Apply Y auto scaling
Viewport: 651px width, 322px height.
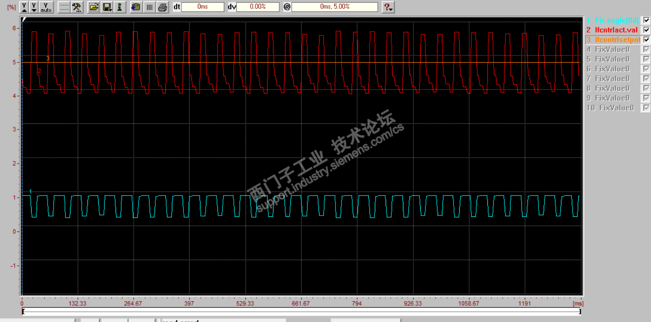tap(46, 7)
